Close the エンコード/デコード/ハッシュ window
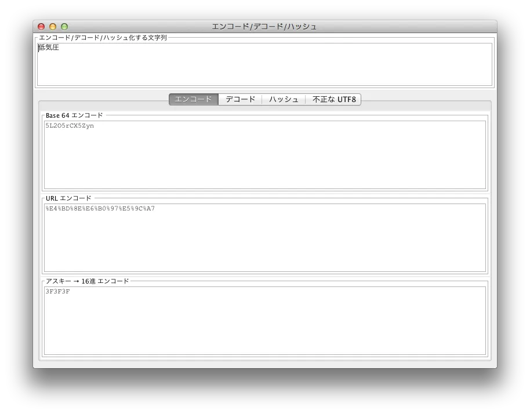530x414 pixels. pos(41,27)
